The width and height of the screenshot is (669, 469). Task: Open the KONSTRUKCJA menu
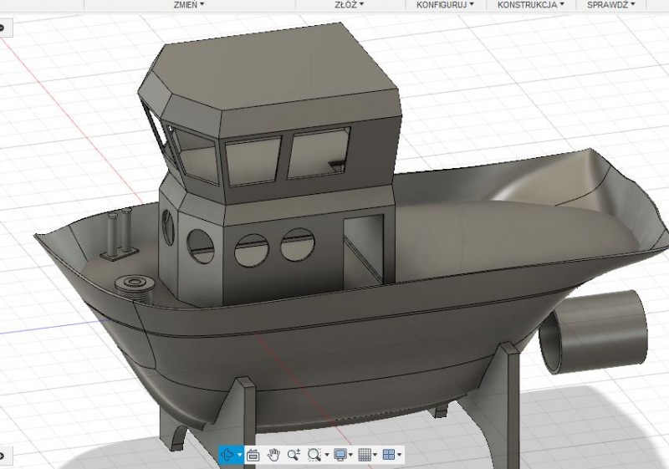pos(531,5)
